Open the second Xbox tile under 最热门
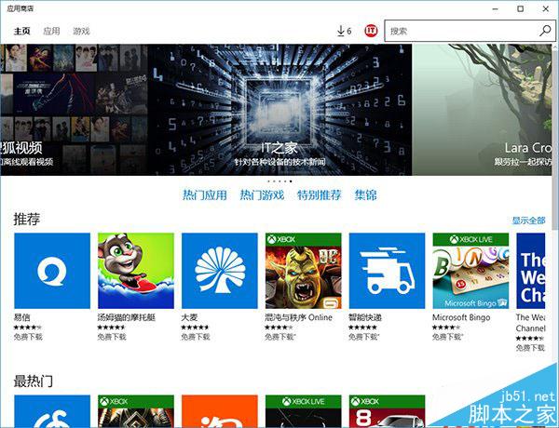Screen dimensions: 559x428 click(x=136, y=411)
